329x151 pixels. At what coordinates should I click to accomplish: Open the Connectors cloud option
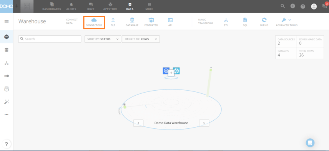(94, 22)
